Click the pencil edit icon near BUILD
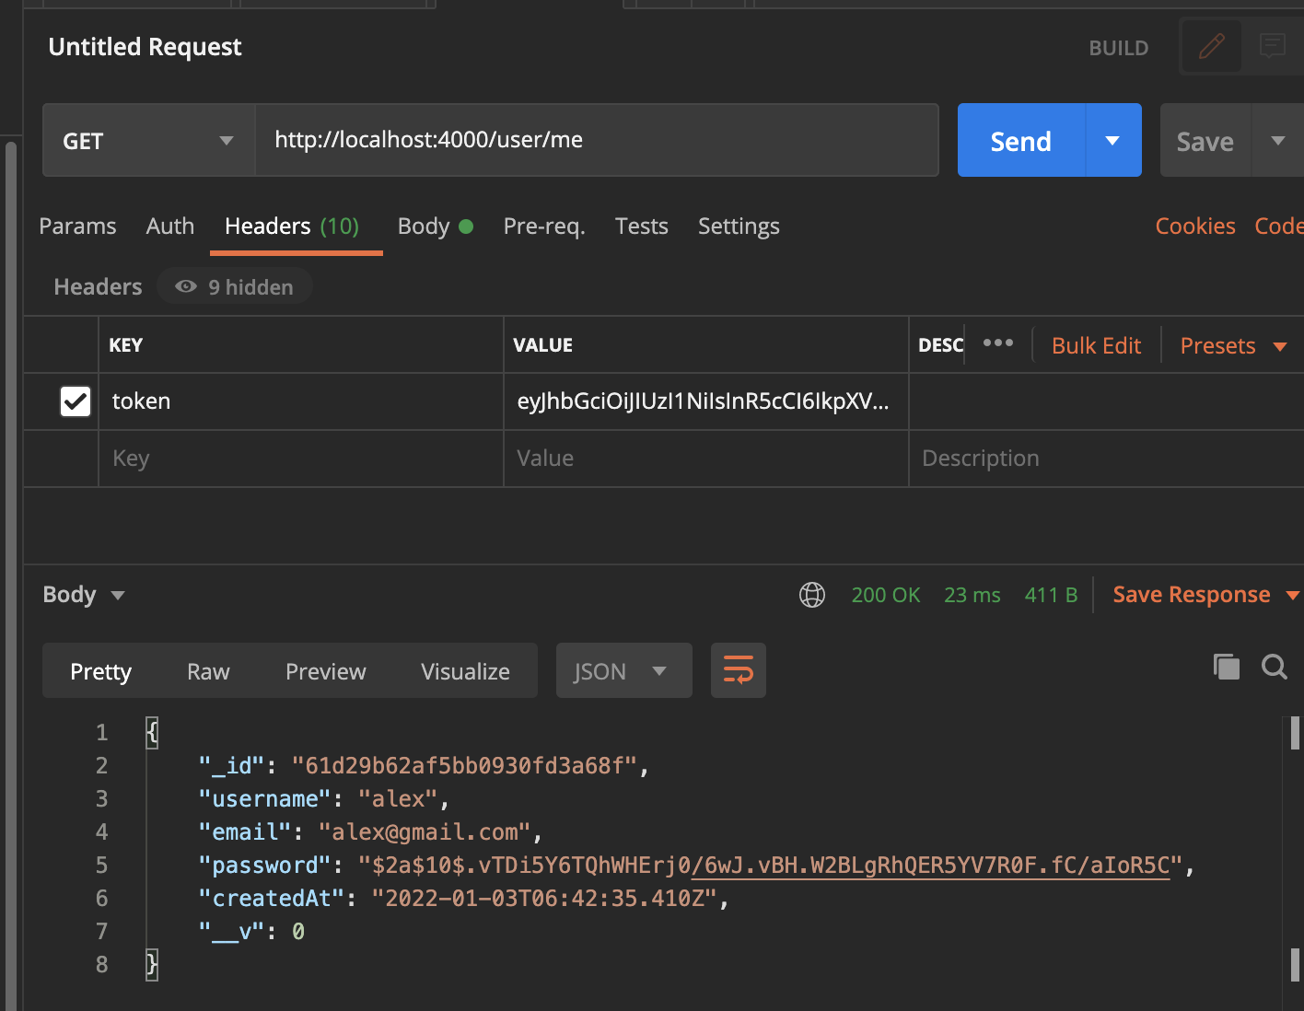1304x1011 pixels. [1212, 46]
